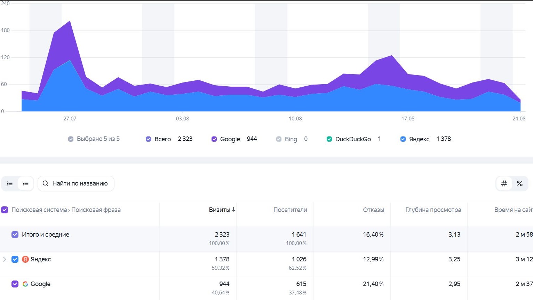Focus the 'Найти по названию' search field

pos(76,183)
